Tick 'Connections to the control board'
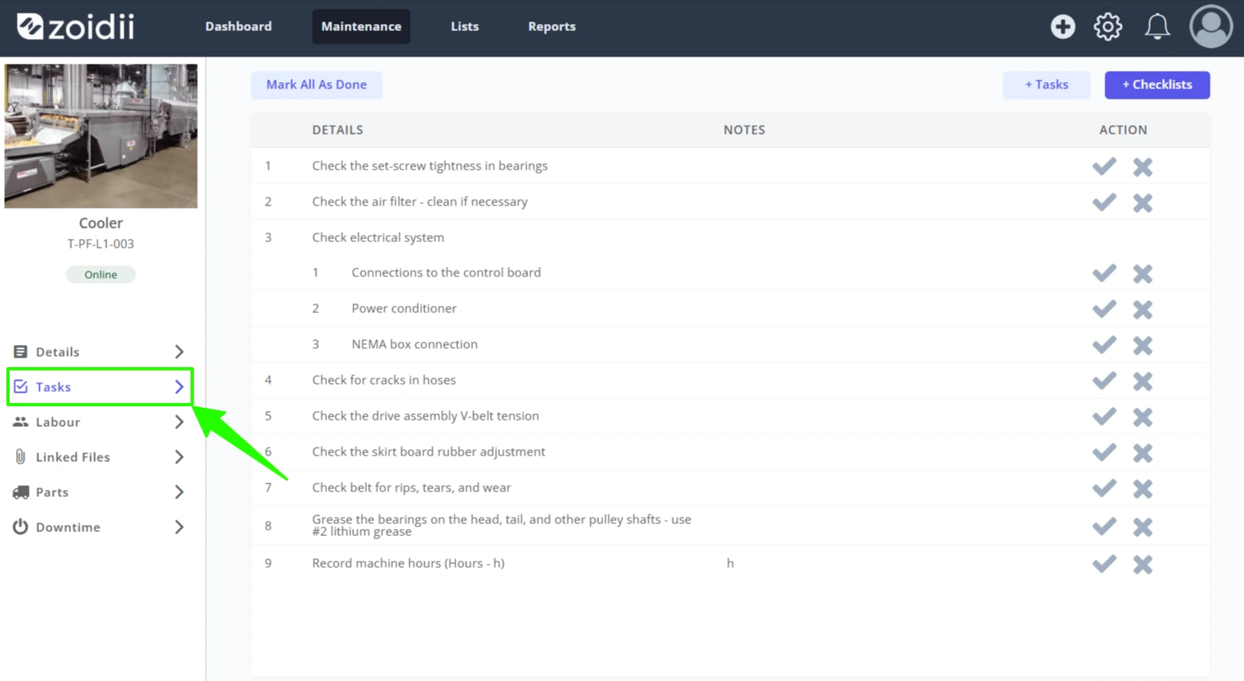 click(x=1104, y=273)
